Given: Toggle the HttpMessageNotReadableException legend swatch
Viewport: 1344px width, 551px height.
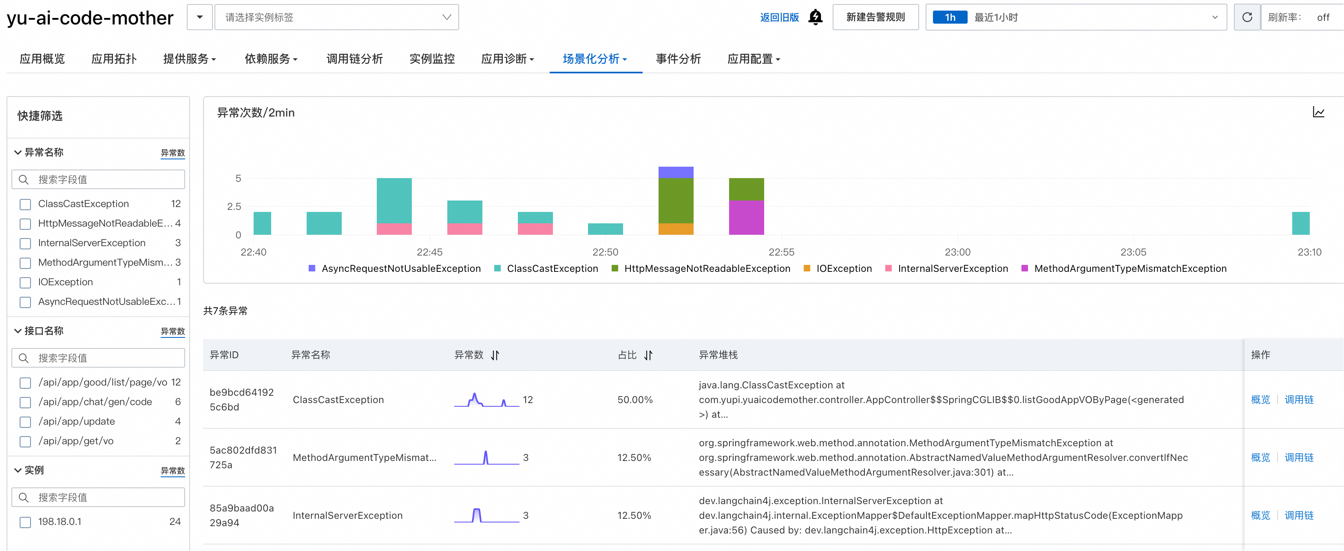Looking at the screenshot, I should click(x=615, y=269).
